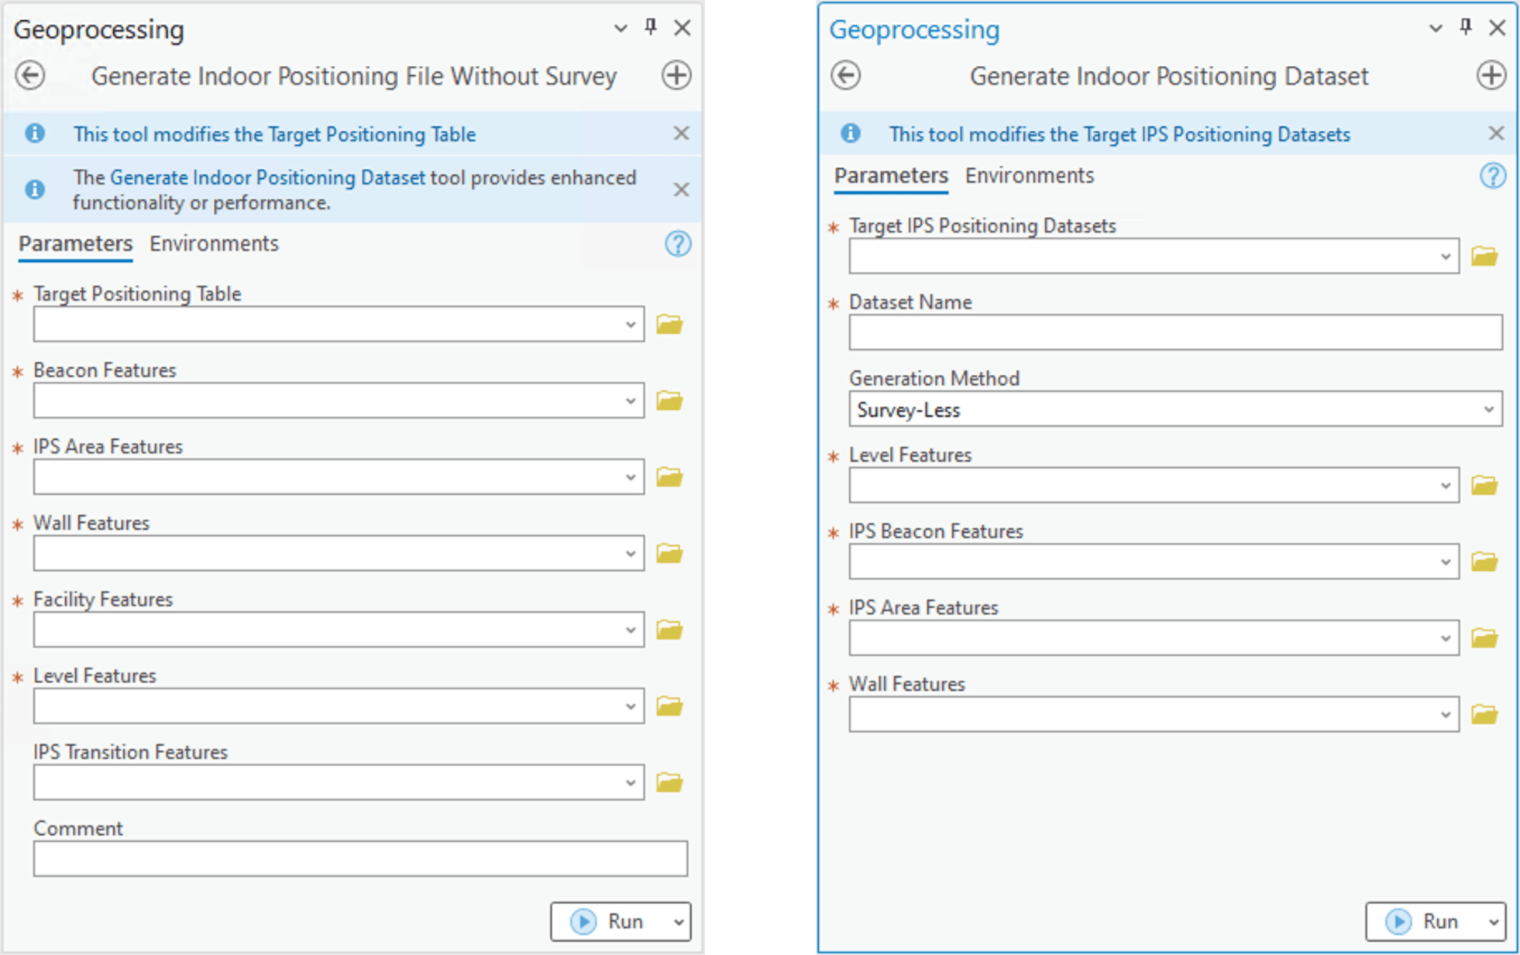Select the Parameters tab in right pane
The height and width of the screenshot is (955, 1520).
[890, 175]
